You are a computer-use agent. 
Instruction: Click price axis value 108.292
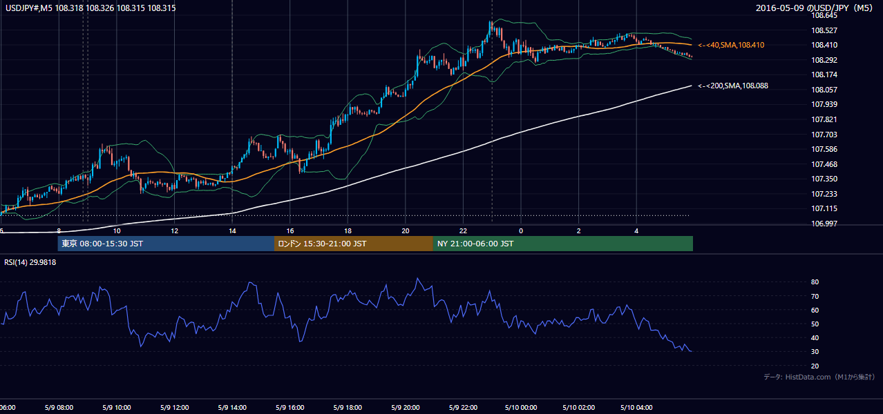tap(824, 60)
